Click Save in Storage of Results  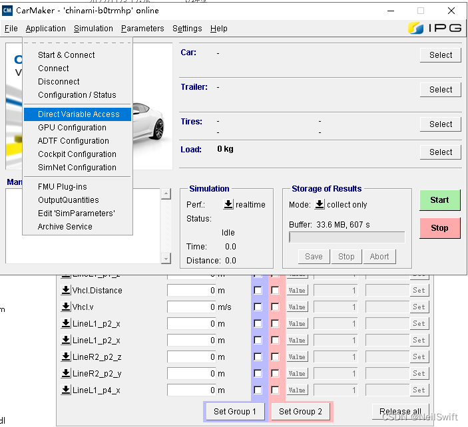pyautogui.click(x=314, y=257)
